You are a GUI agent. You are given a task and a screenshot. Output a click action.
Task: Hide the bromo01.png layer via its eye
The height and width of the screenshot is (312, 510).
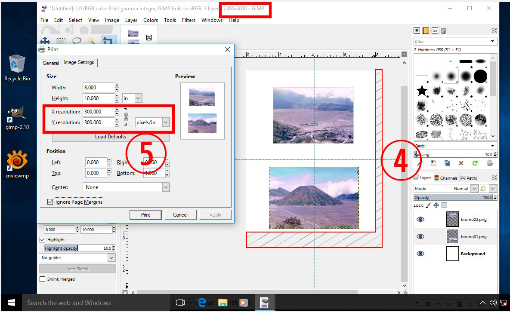point(420,236)
